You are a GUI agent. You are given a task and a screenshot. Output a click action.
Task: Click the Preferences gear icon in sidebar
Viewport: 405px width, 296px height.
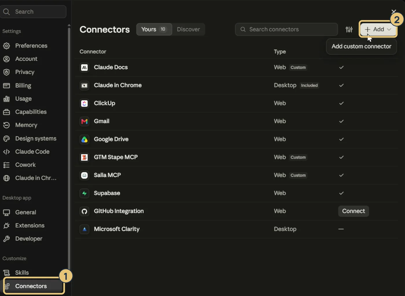pyautogui.click(x=6, y=46)
